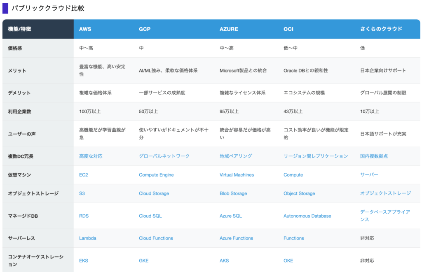The width and height of the screenshot is (422, 272).
Task: Click the RDS managed DB link
Action: pyautogui.click(x=84, y=216)
